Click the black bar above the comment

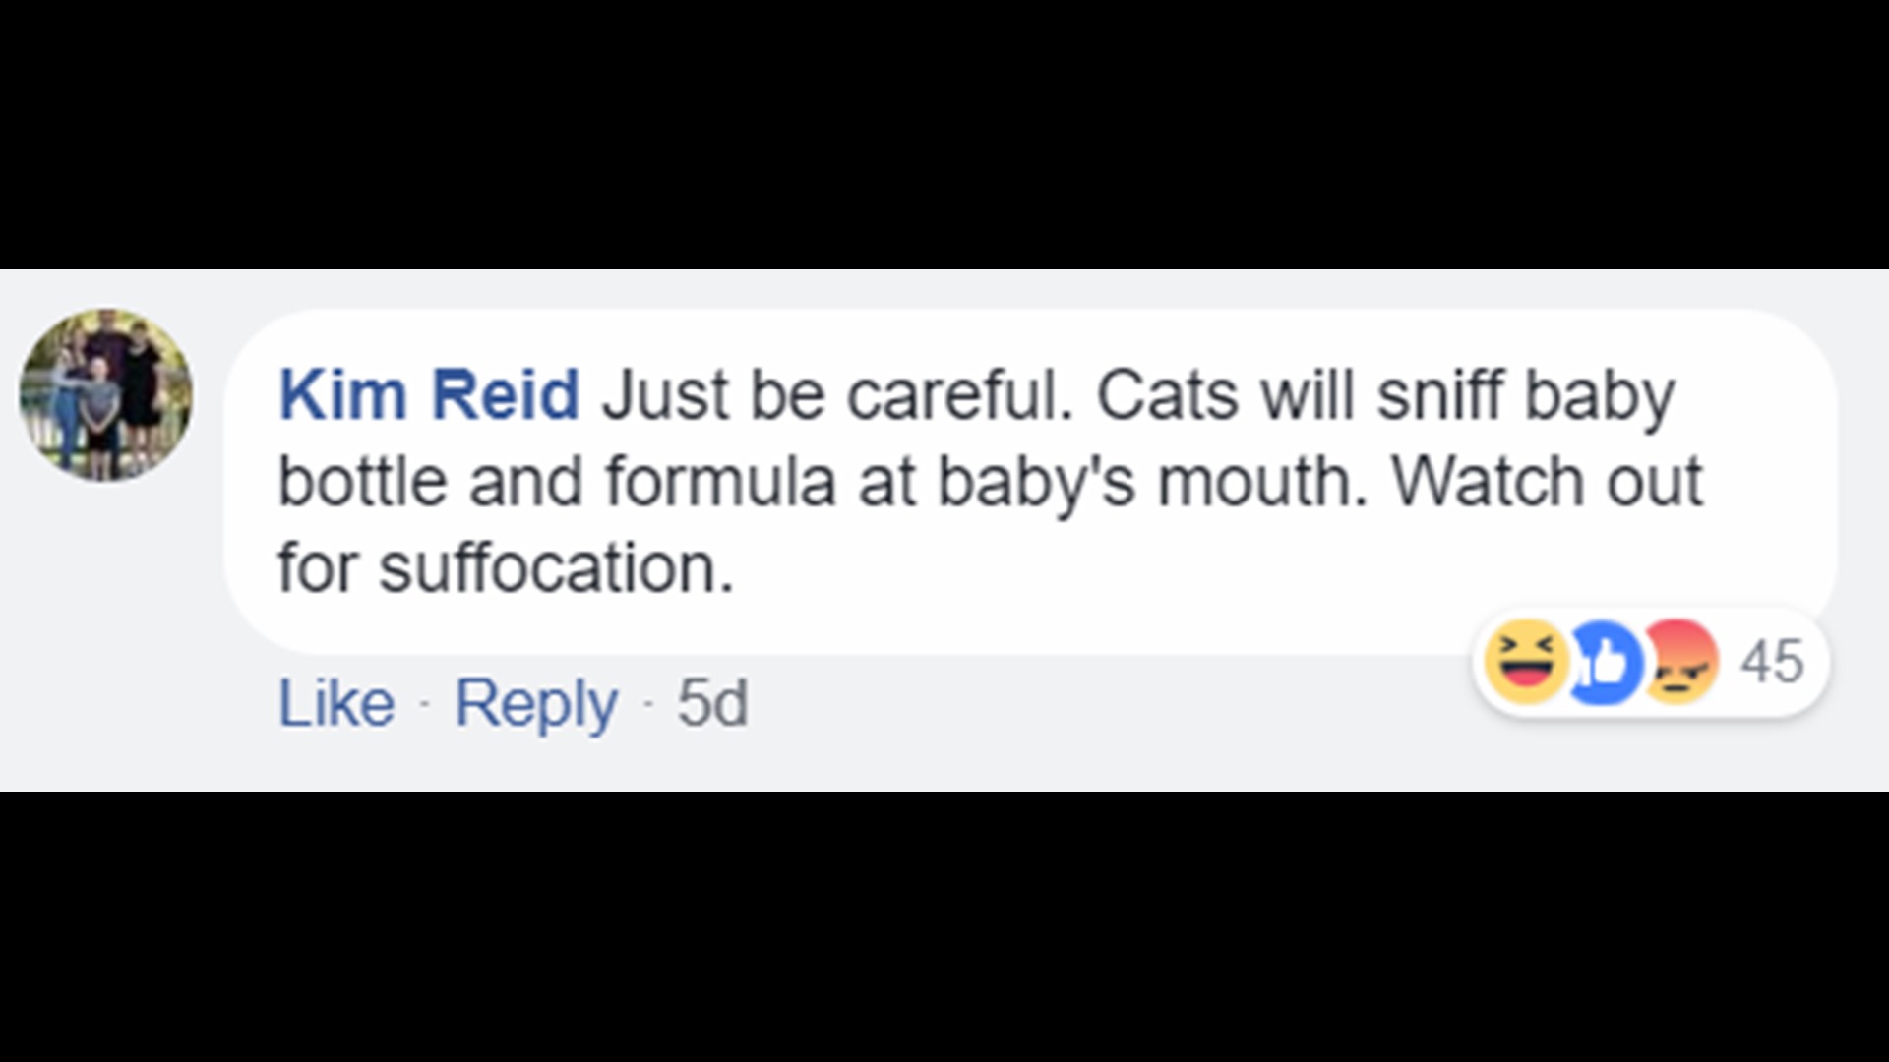point(944,128)
